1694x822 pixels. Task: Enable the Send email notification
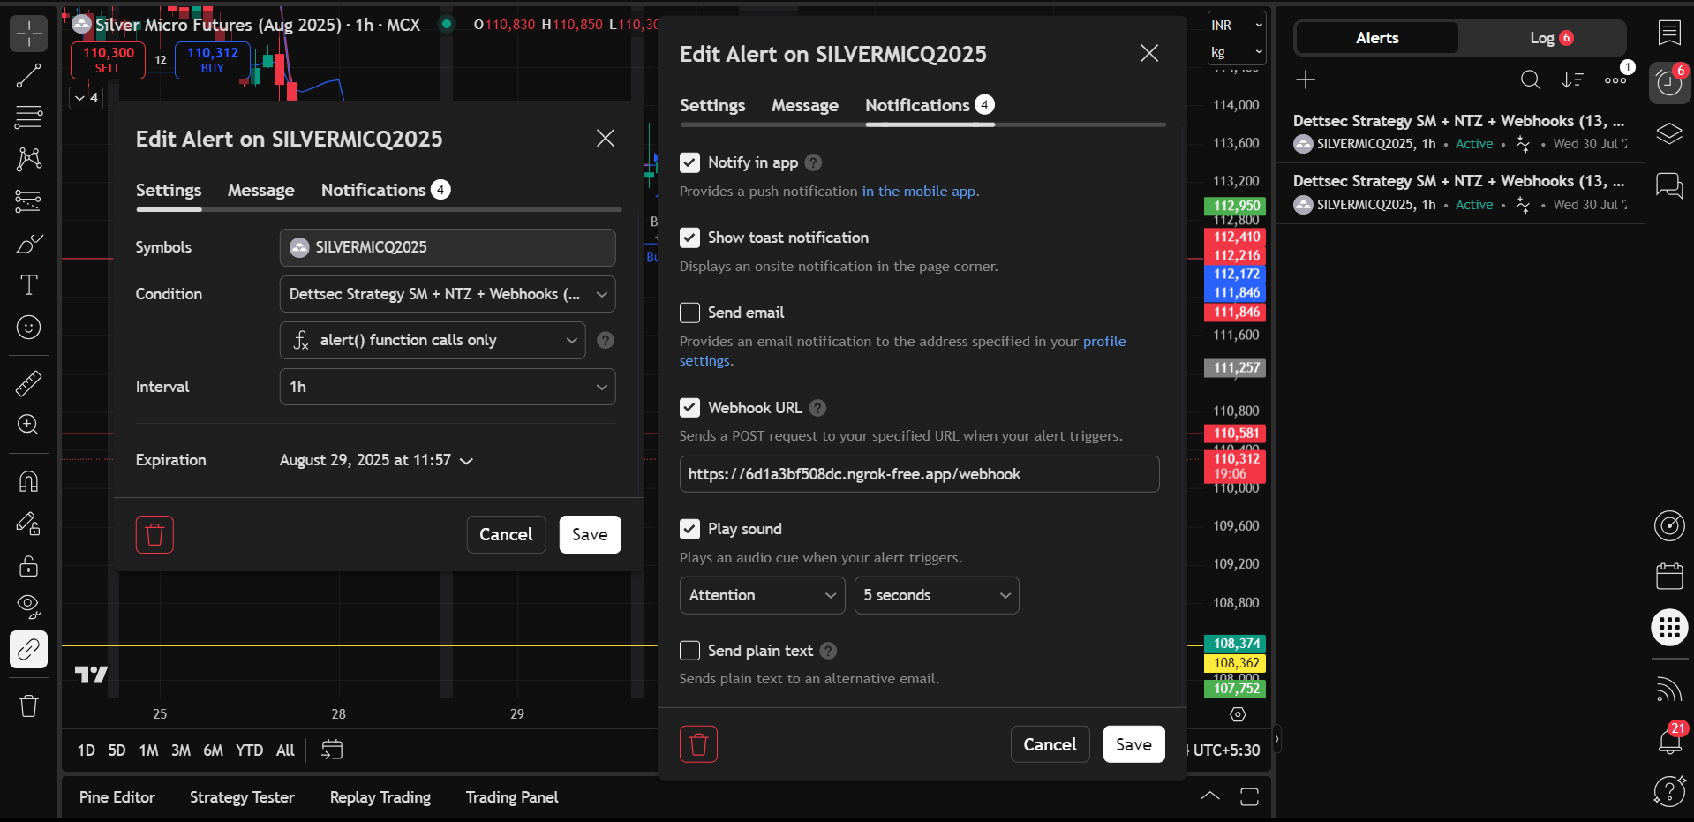click(690, 313)
